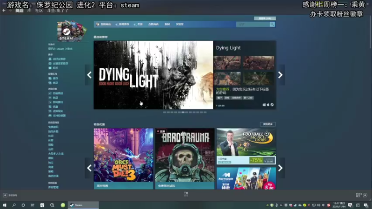The height and width of the screenshot is (209, 372).
Task: Open the wishlist button above search
Action: coord(265,18)
